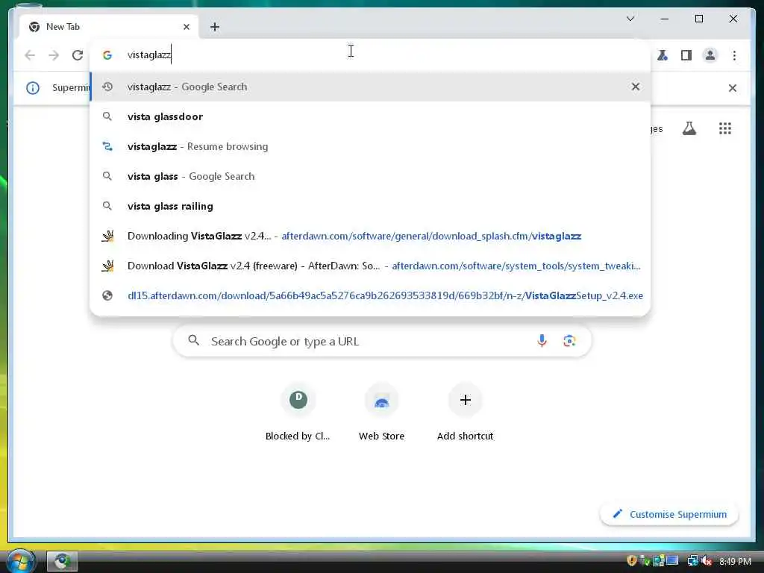Open the dl15.afterdawn.com VistaGlazzSetup exe link
The width and height of the screenshot is (764, 573).
pos(370,295)
